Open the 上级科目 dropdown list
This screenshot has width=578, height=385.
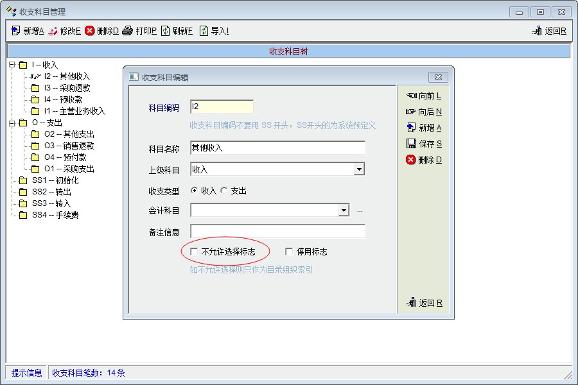(359, 169)
